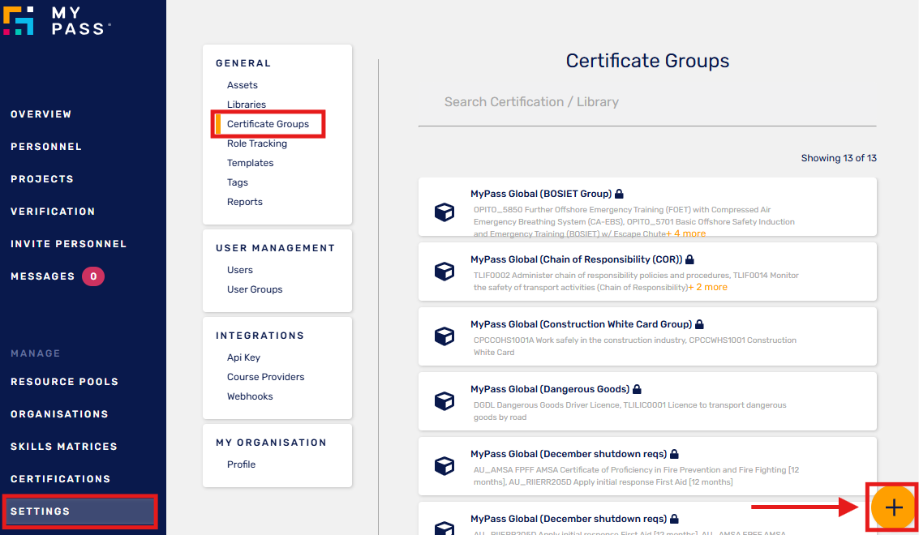The width and height of the screenshot is (919, 535).
Task: Expand '+ 4 more' in BOSIET Group
Action: pyautogui.click(x=685, y=233)
